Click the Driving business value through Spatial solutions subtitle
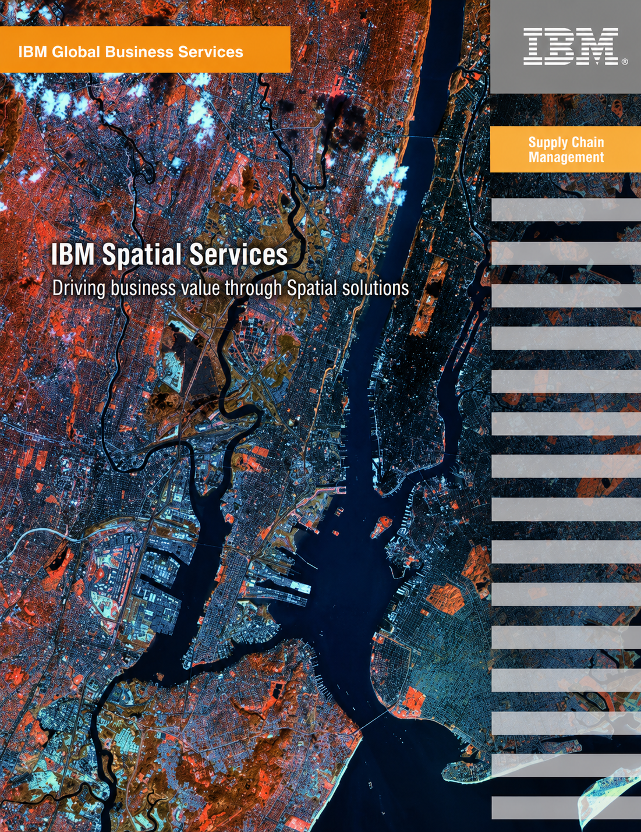This screenshot has width=641, height=832. click(231, 288)
